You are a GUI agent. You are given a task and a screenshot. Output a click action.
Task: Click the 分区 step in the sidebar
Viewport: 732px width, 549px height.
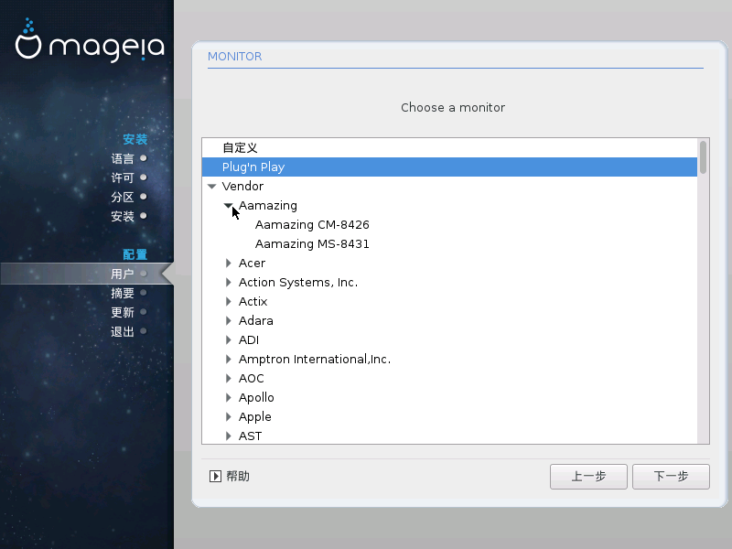click(128, 197)
